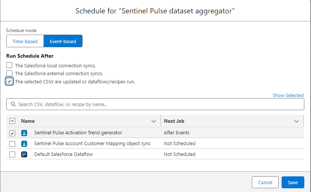
Task: Click 'Not Scheduled' in Default Salesforce Dataflow row
Action: point(180,154)
